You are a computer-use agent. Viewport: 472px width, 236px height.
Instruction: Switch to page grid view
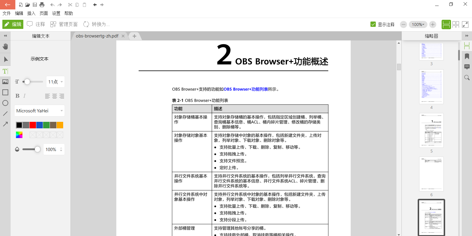coord(456,24)
